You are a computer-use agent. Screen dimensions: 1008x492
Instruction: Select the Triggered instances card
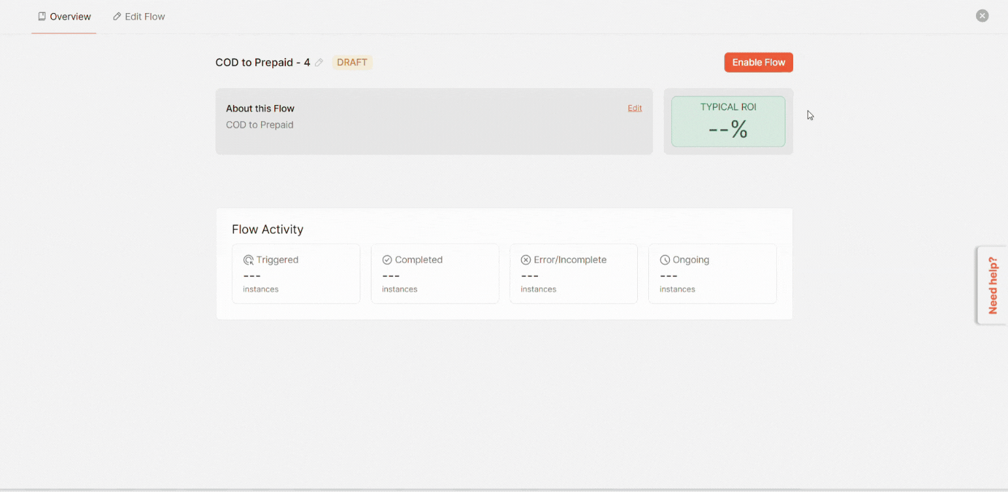[x=296, y=273]
